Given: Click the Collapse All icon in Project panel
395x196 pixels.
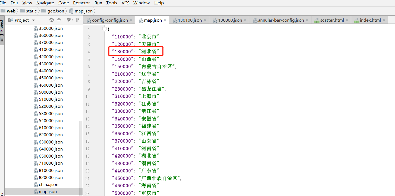Looking at the screenshot, I should pos(59,20).
